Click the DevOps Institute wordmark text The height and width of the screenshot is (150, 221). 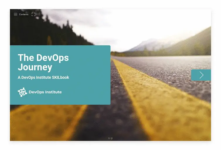(x=45, y=92)
